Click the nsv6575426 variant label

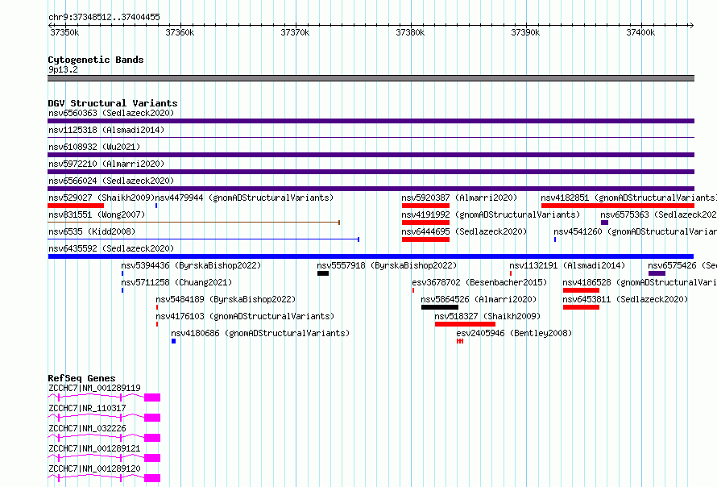click(682, 265)
